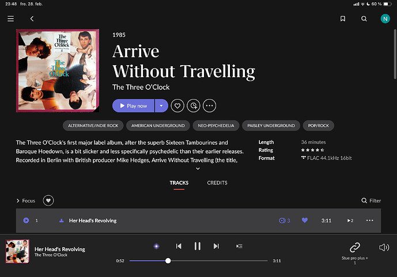Open footer Her Head's Revolving title
This screenshot has height=277, width=397.
[x=60, y=249]
